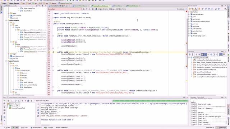The width and height of the screenshot is (230, 129).
Task: Select assertTimesOut method in Structure panel
Action: pyautogui.click(x=204, y=72)
